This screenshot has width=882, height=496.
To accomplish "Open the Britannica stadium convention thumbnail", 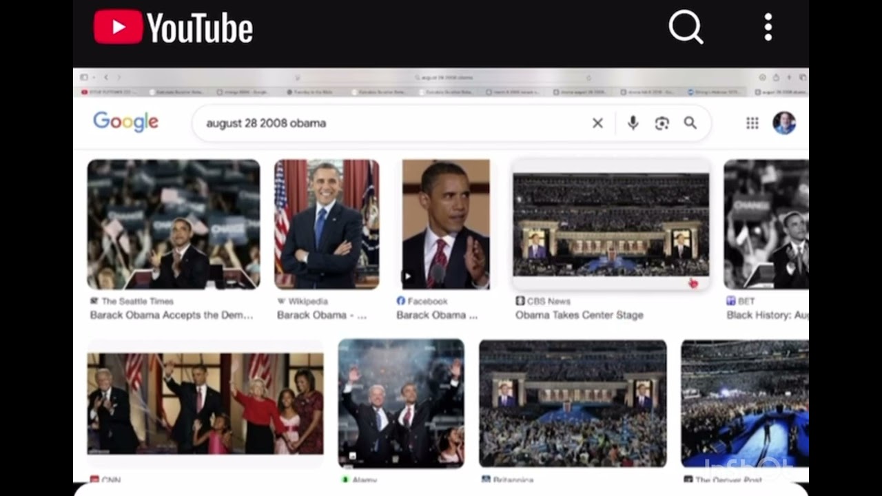I will [x=573, y=403].
